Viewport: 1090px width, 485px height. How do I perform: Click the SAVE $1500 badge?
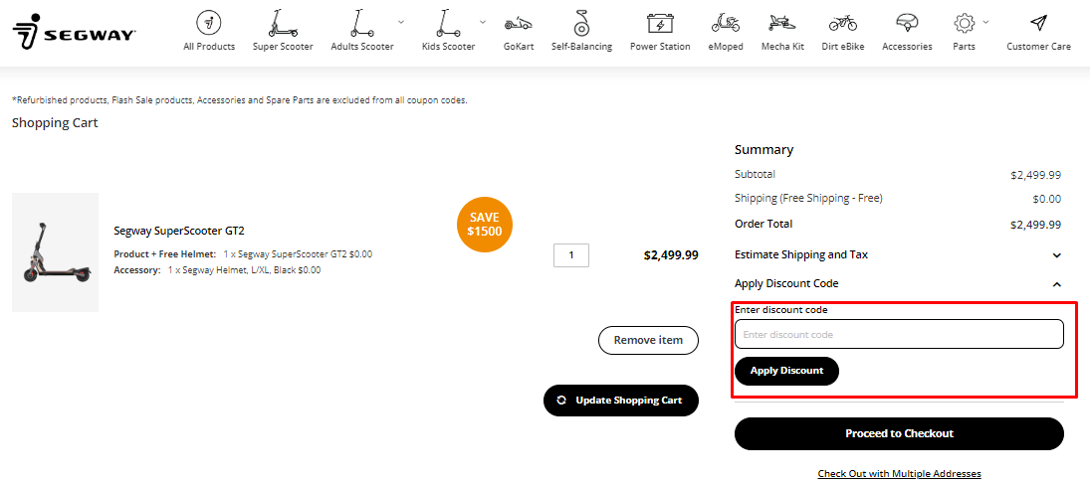[x=485, y=224]
